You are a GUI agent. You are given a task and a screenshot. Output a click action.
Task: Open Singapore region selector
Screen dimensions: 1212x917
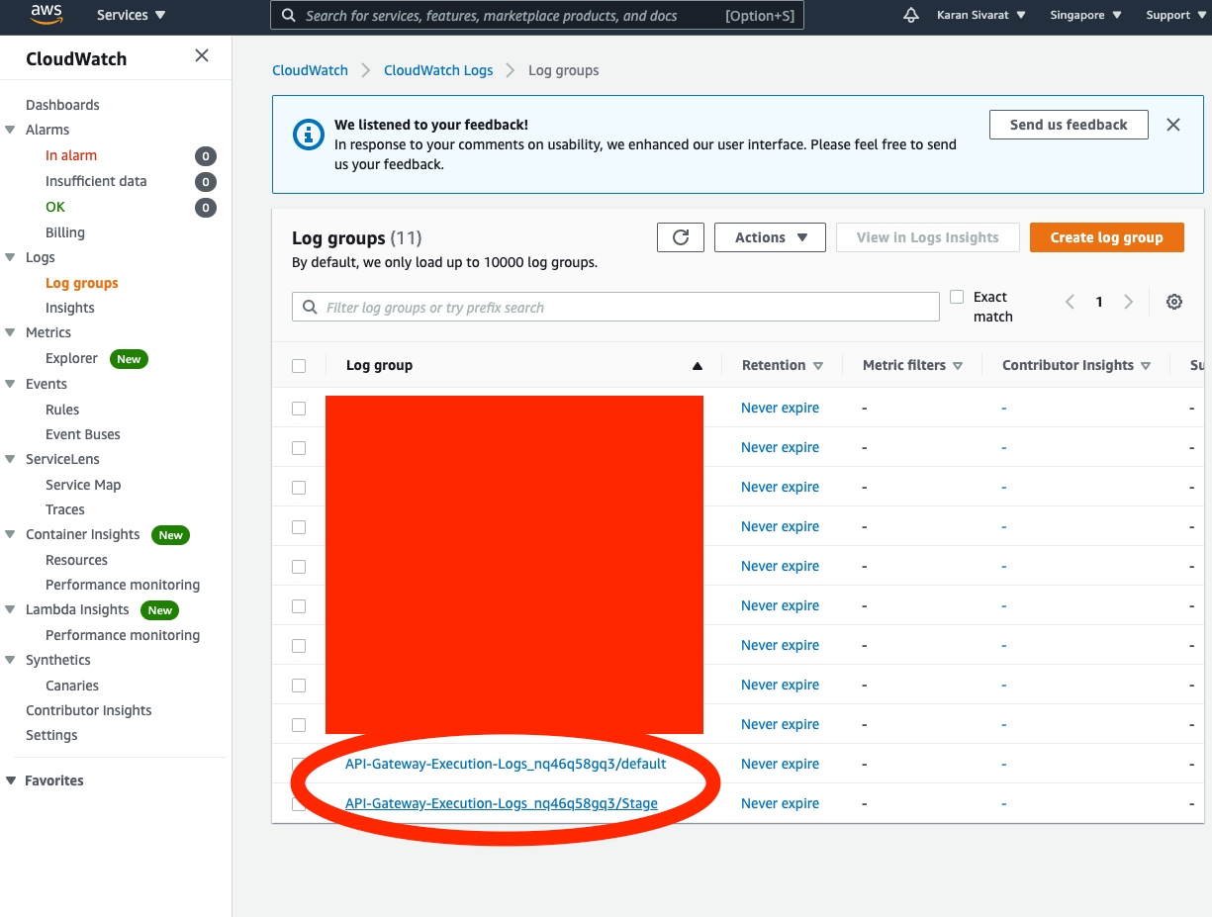1085,15
